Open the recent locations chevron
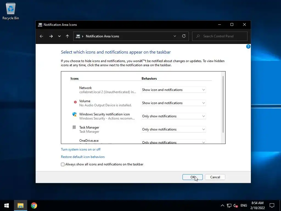The image size is (281, 211). pyautogui.click(x=59, y=36)
